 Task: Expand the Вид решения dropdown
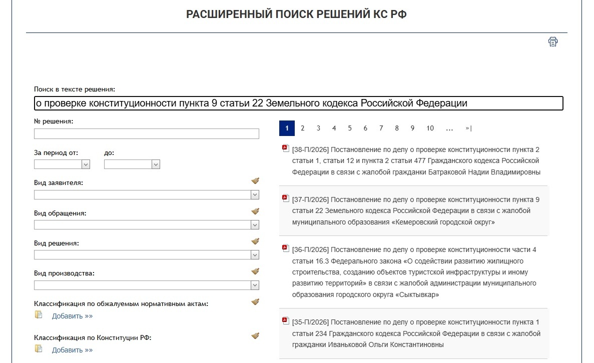[x=255, y=254]
